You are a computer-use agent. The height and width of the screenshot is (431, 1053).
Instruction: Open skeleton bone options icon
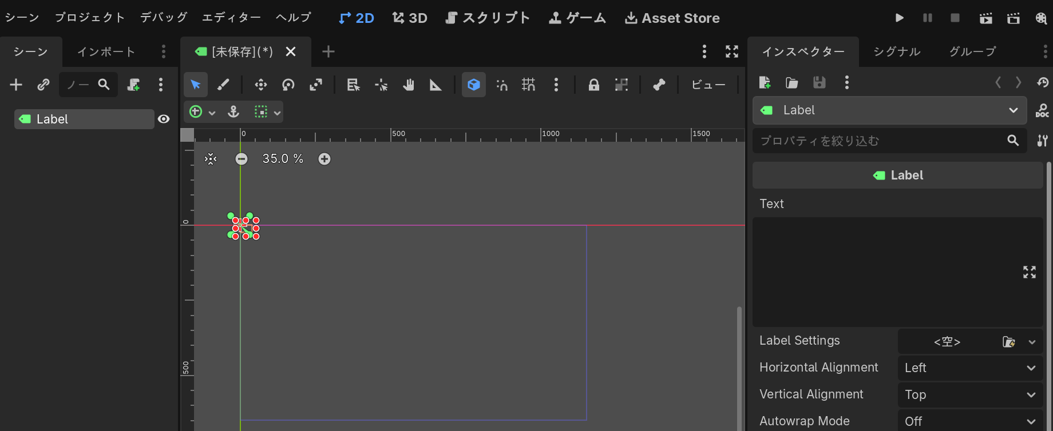pyautogui.click(x=659, y=85)
